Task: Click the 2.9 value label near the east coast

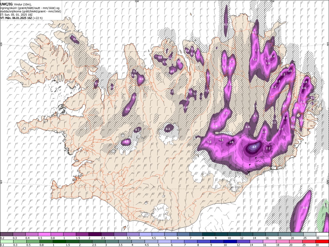Action: point(305,82)
